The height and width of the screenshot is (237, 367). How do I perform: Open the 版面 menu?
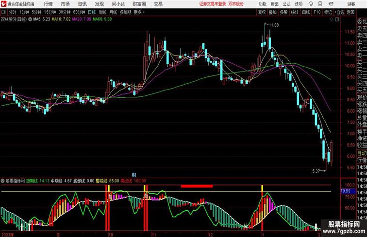274,4
